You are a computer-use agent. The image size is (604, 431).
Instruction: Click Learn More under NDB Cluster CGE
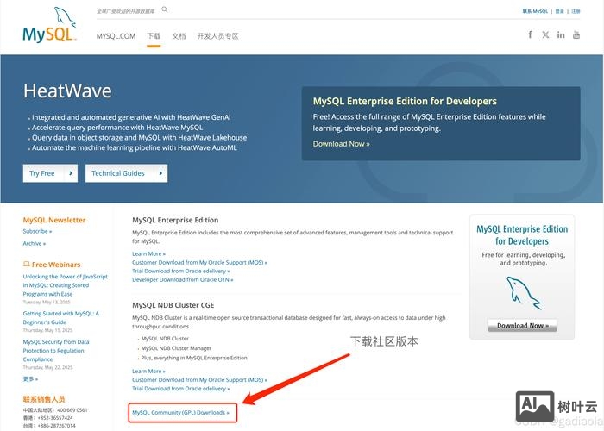[x=148, y=372]
